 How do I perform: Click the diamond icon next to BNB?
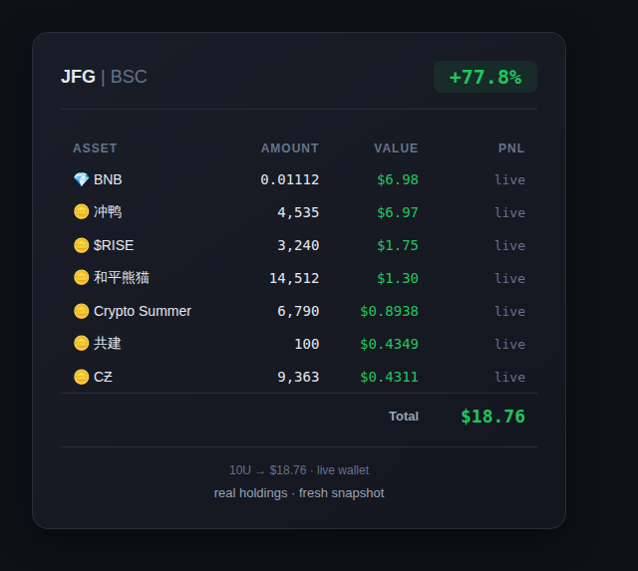pyautogui.click(x=81, y=179)
